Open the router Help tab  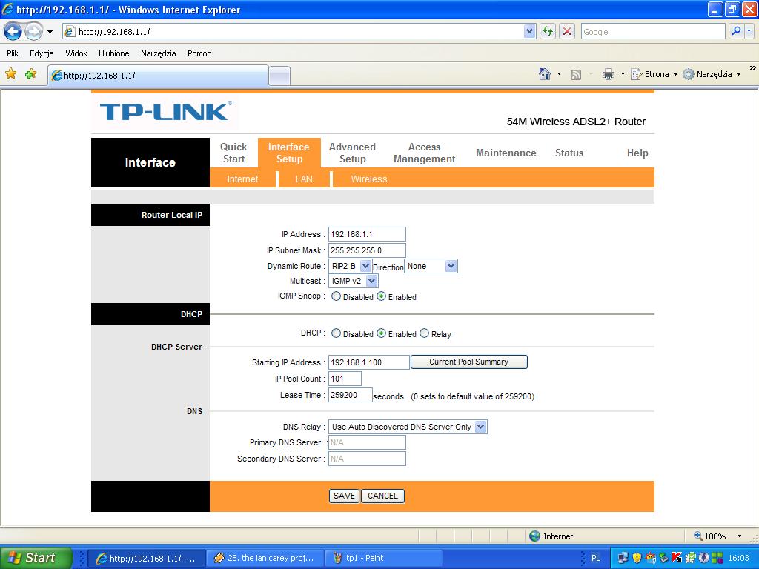[637, 153]
